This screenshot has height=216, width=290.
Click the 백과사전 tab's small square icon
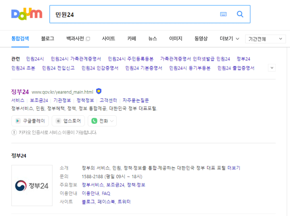pos(88,39)
